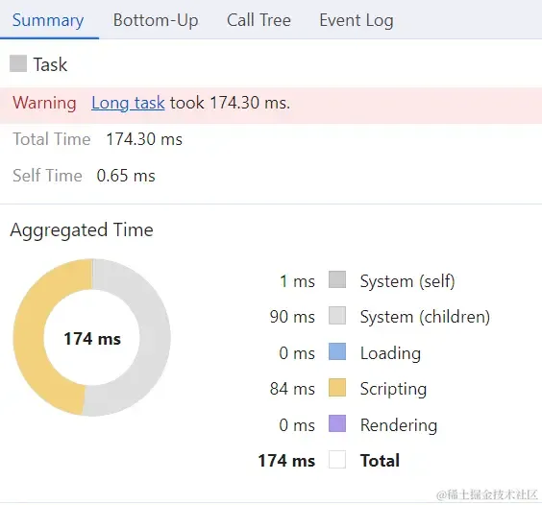
Task: Select the System (children) color swatch
Action: point(337,315)
